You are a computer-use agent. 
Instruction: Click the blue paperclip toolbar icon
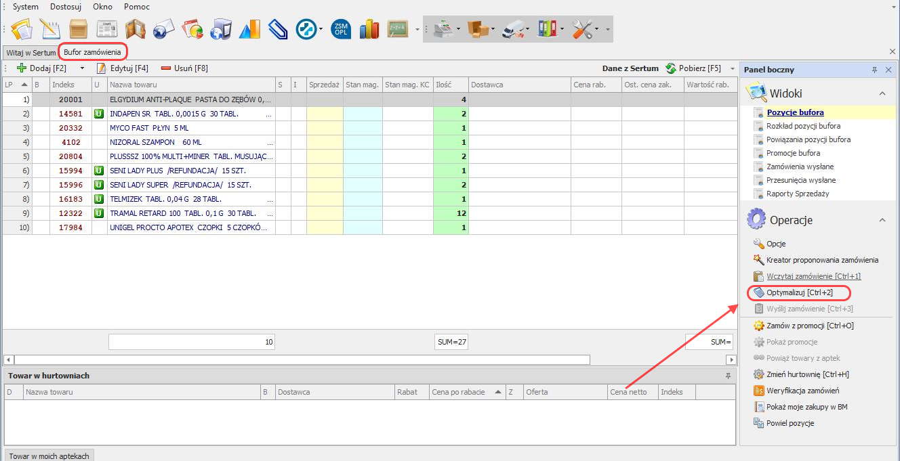point(279,29)
